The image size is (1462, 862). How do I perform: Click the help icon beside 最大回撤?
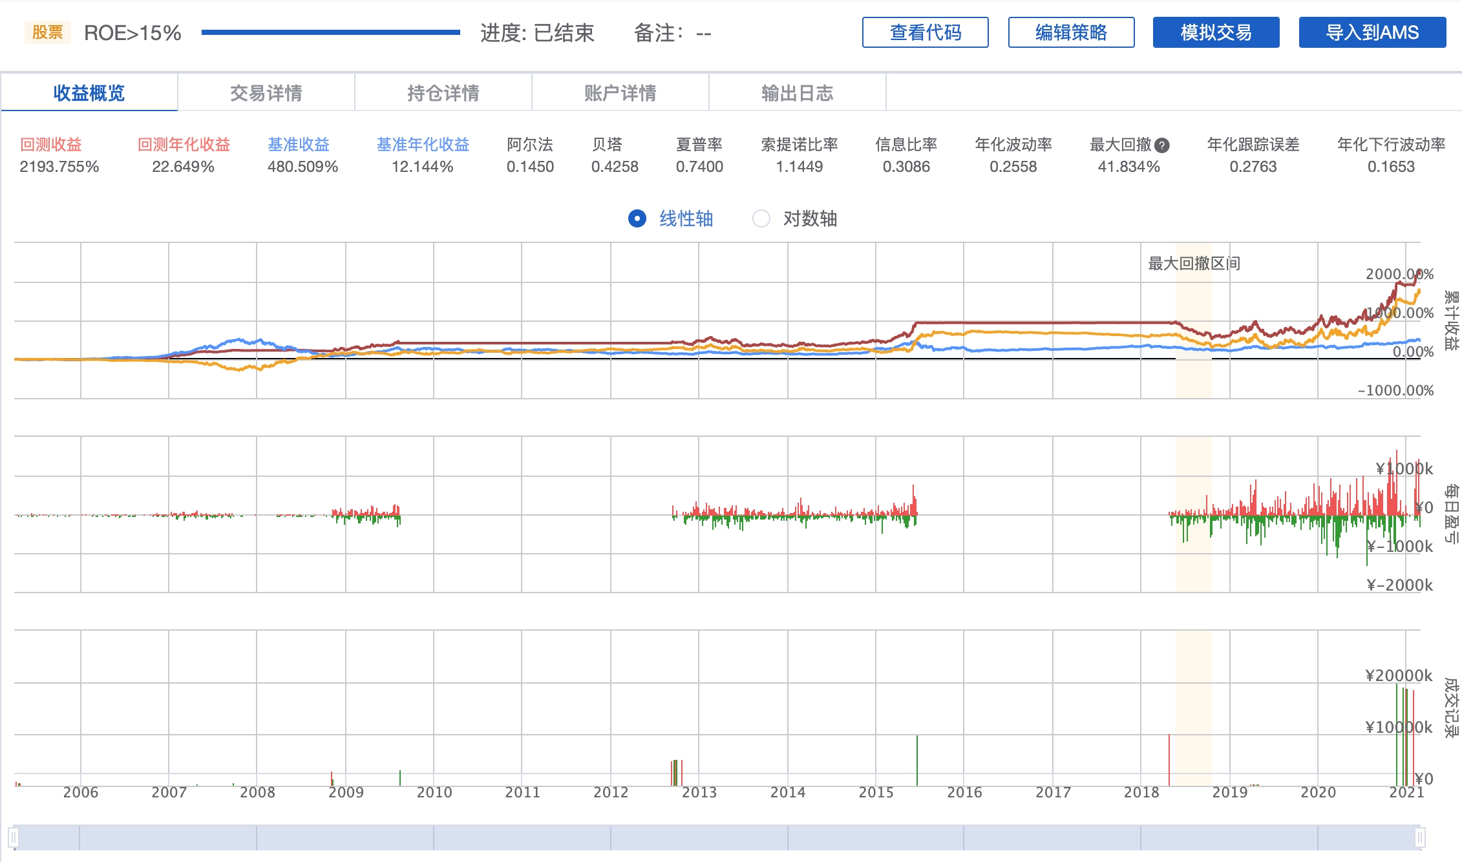[x=1161, y=145]
